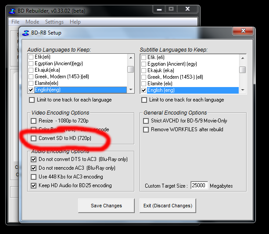Click the Audio Languages list scroll up arrow
The width and height of the screenshot is (269, 234).
click(x=131, y=58)
